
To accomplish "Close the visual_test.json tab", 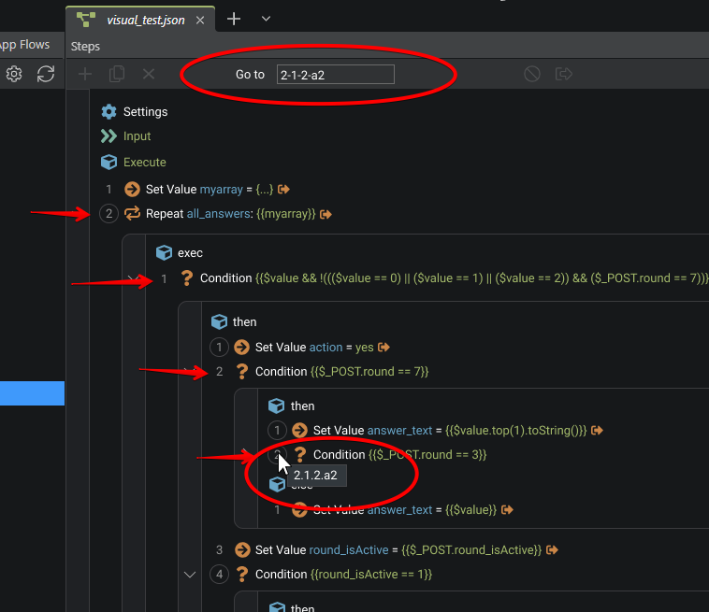I will pos(200,20).
